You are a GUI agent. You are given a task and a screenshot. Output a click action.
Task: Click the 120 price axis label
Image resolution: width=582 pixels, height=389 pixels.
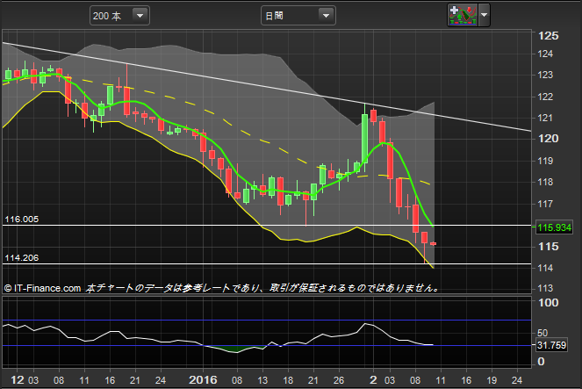pyautogui.click(x=548, y=139)
